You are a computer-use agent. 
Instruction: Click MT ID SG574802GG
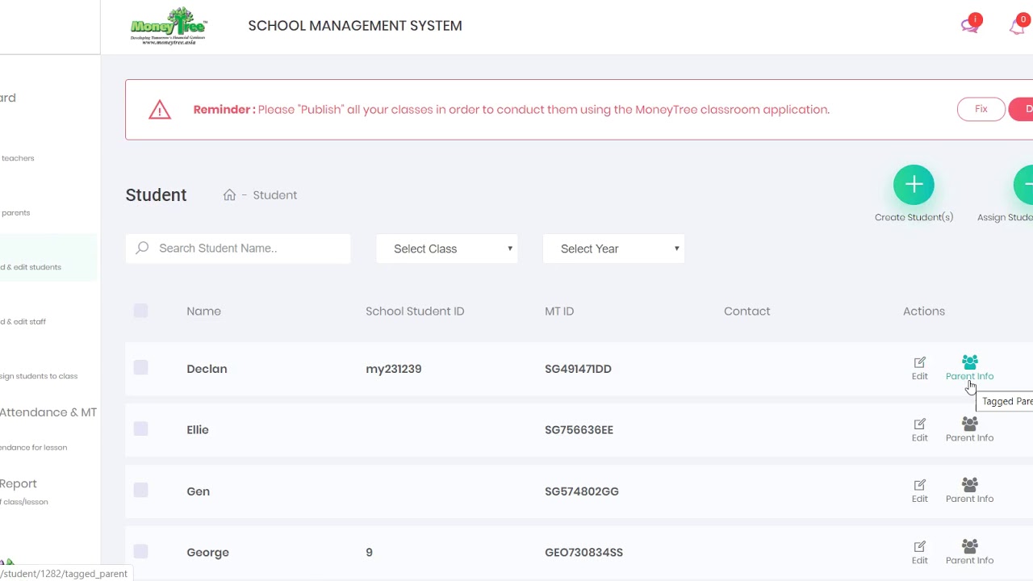tap(582, 491)
